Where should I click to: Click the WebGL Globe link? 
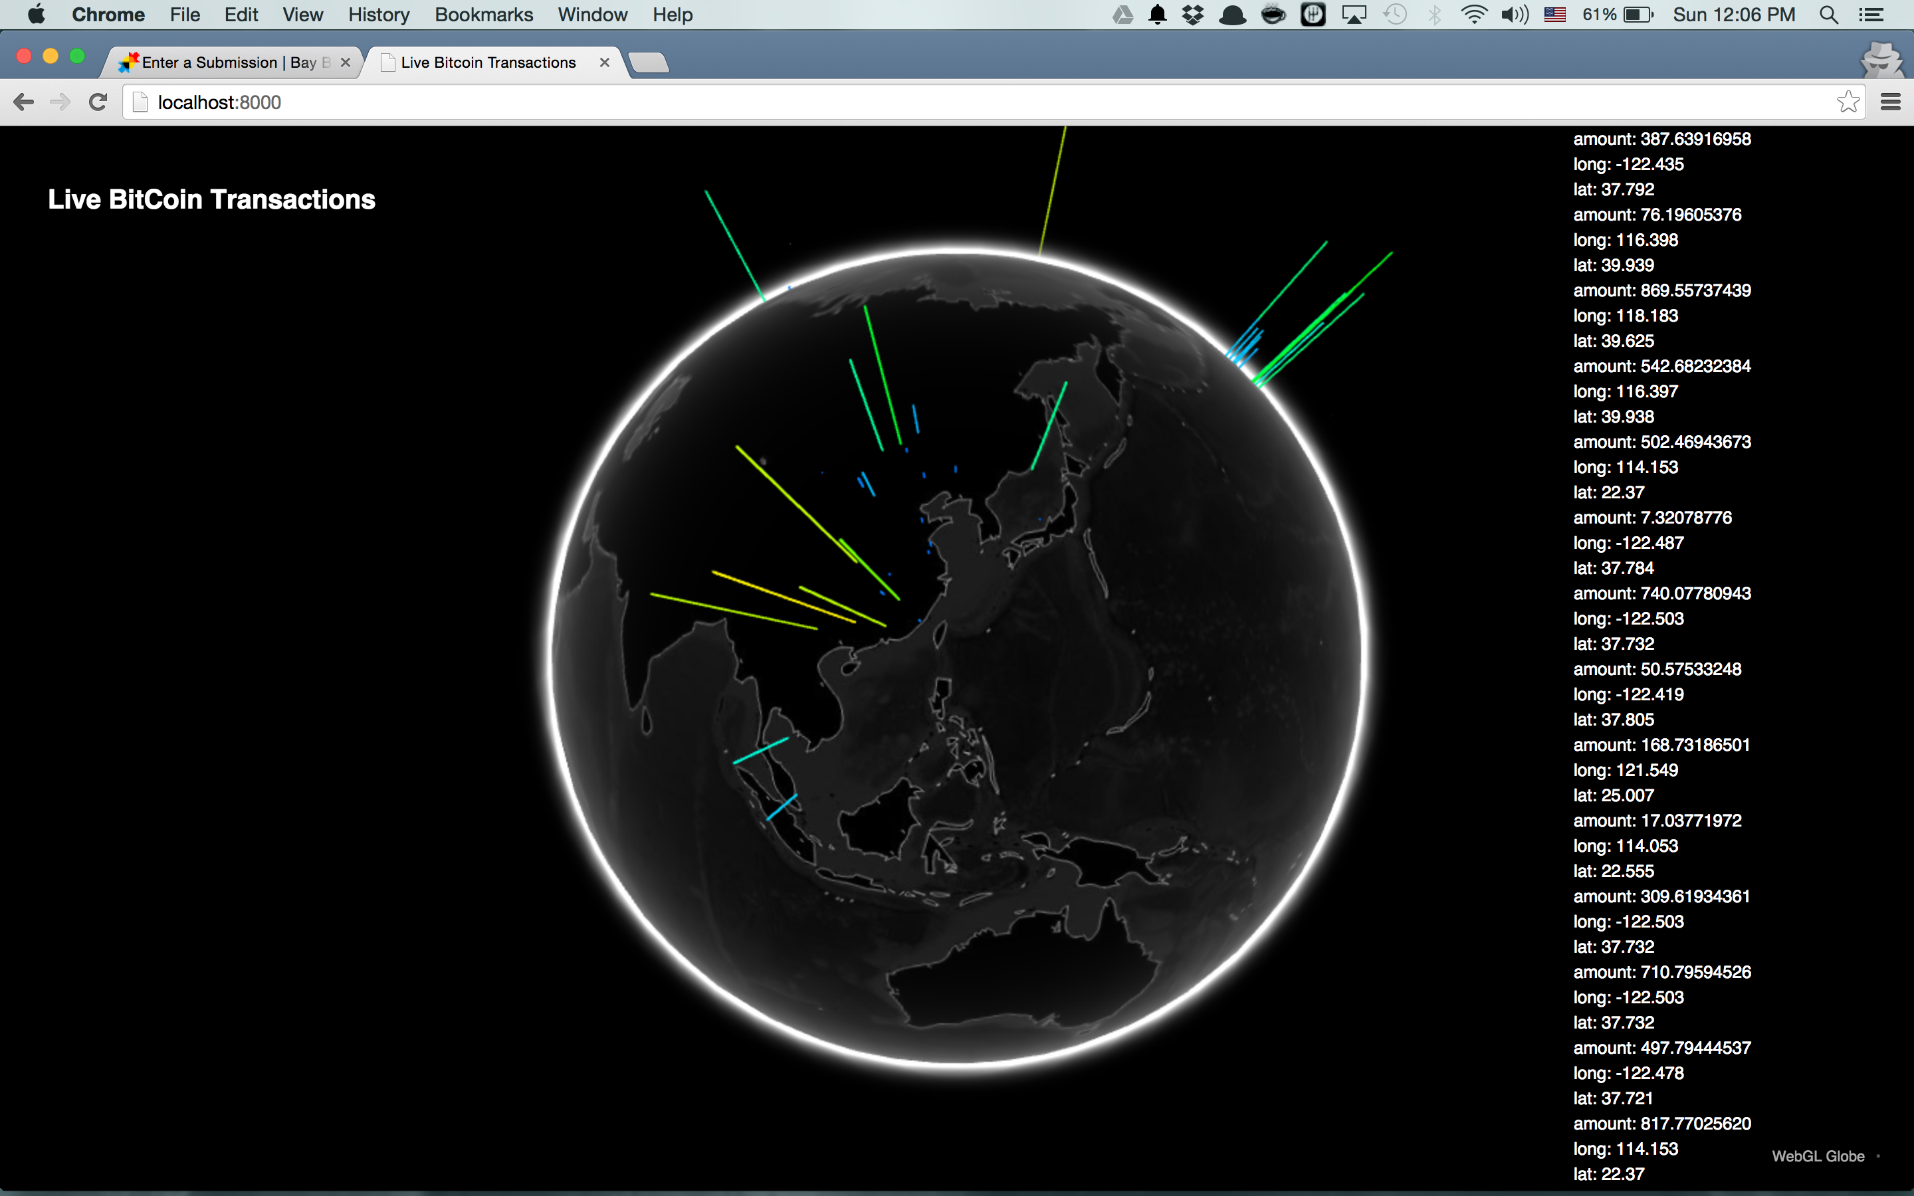coord(1818,1155)
